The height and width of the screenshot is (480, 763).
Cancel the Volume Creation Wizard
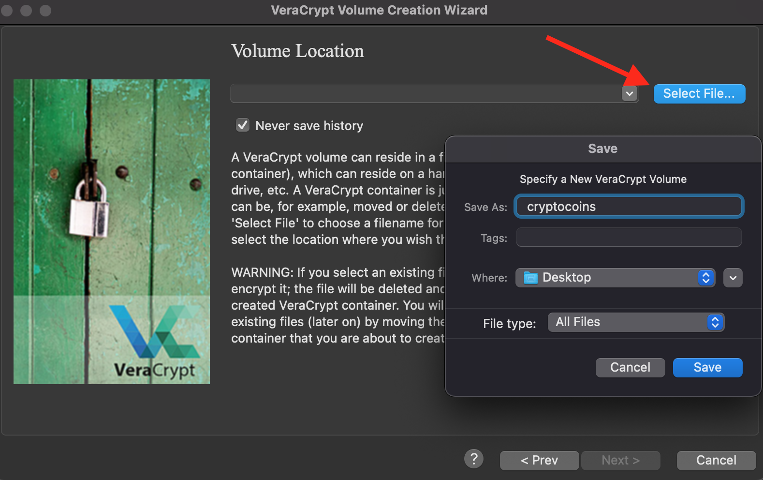click(x=716, y=460)
